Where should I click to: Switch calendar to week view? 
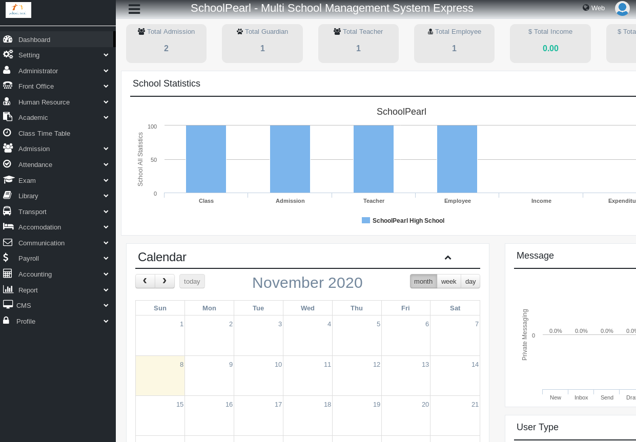(x=448, y=281)
